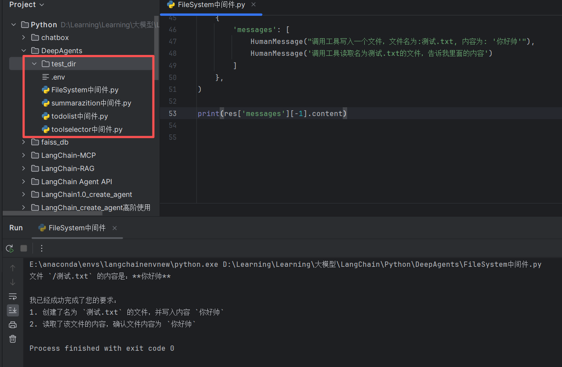The image size is (562, 367).
Task: Click the Up the stack trace arrow
Action: tap(13, 268)
